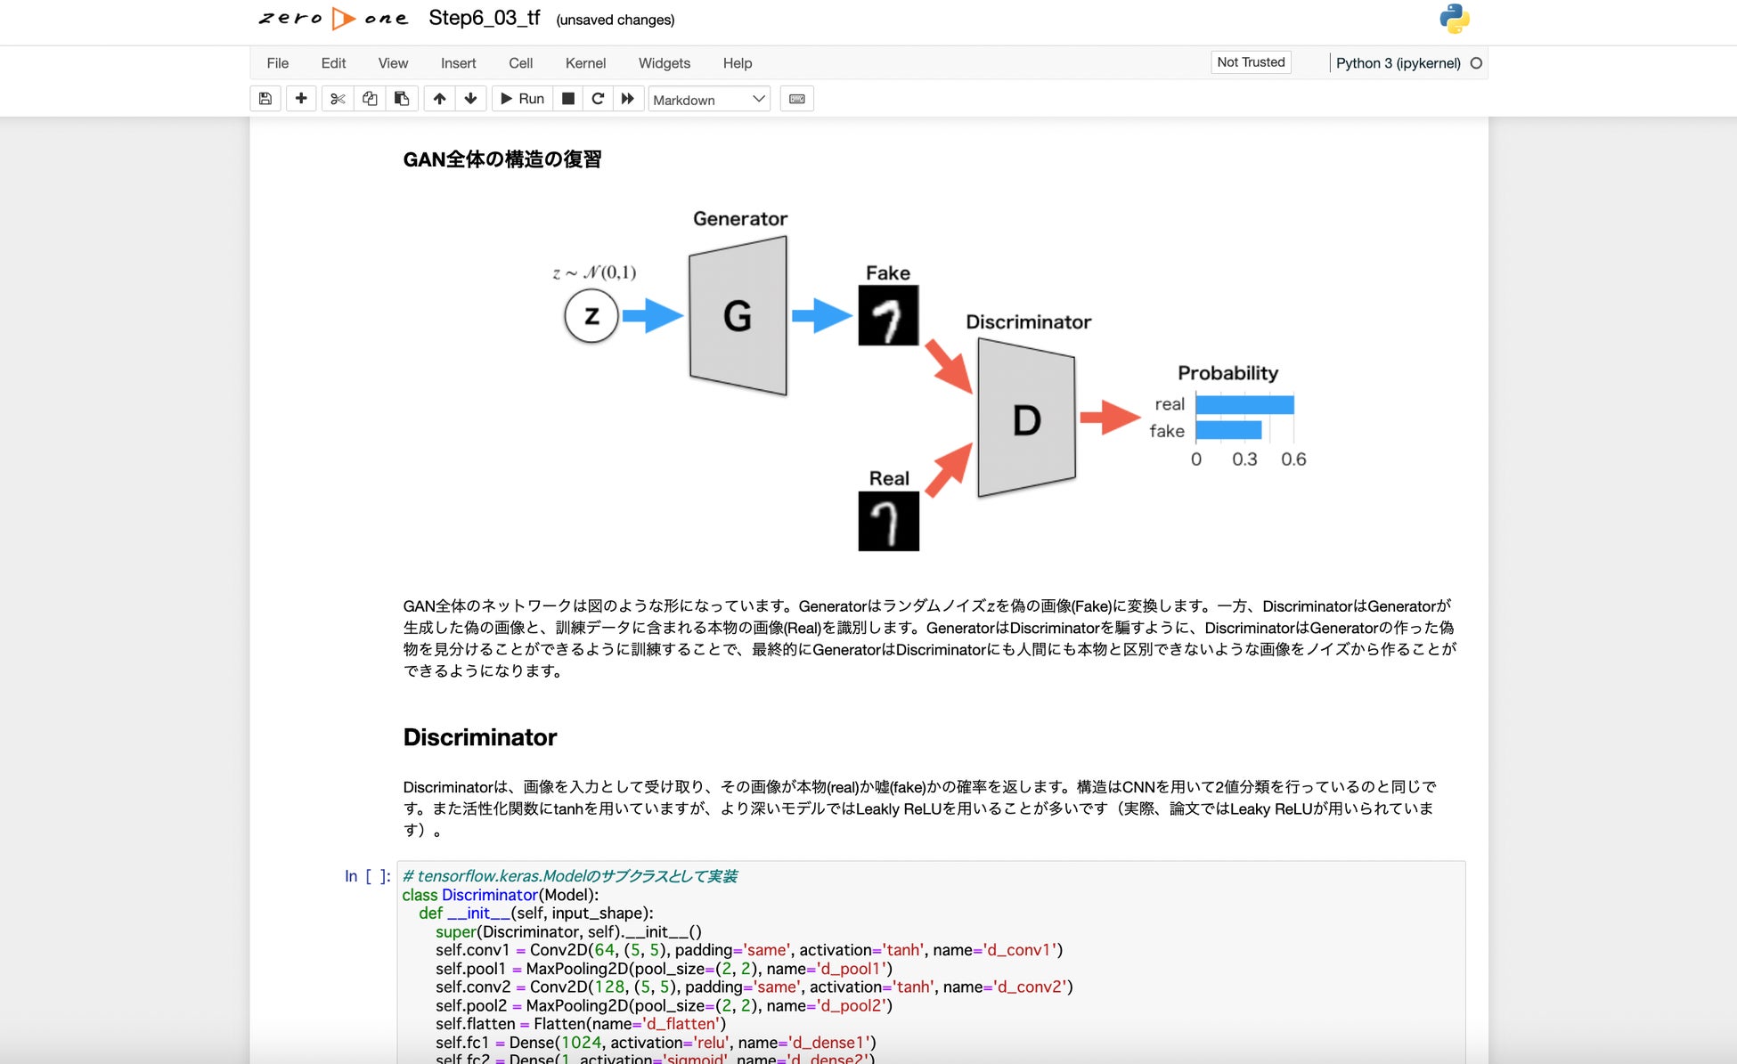This screenshot has height=1064, width=1737.
Task: Insert a cell below with plus icon
Action: (x=301, y=99)
